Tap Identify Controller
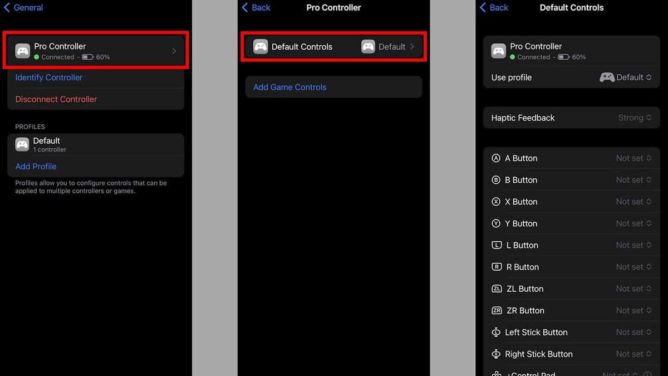The height and width of the screenshot is (376, 668). [x=48, y=77]
